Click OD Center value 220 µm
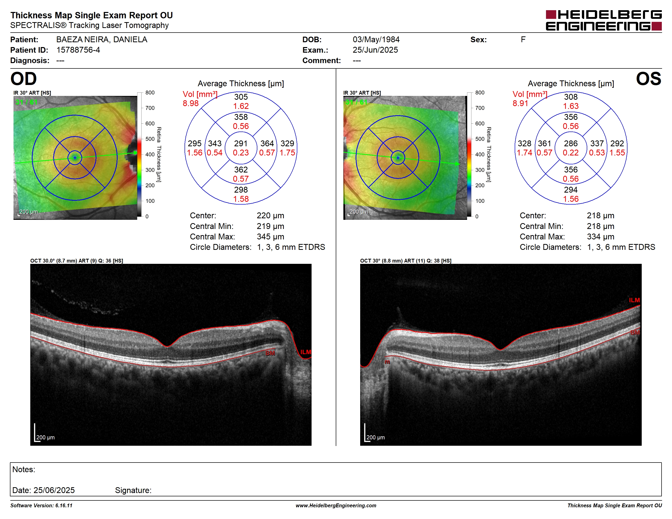The height and width of the screenshot is (519, 672). (271, 215)
